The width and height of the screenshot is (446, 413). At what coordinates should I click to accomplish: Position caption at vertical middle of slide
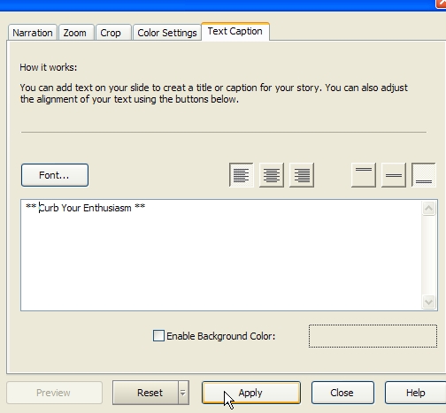coord(394,175)
